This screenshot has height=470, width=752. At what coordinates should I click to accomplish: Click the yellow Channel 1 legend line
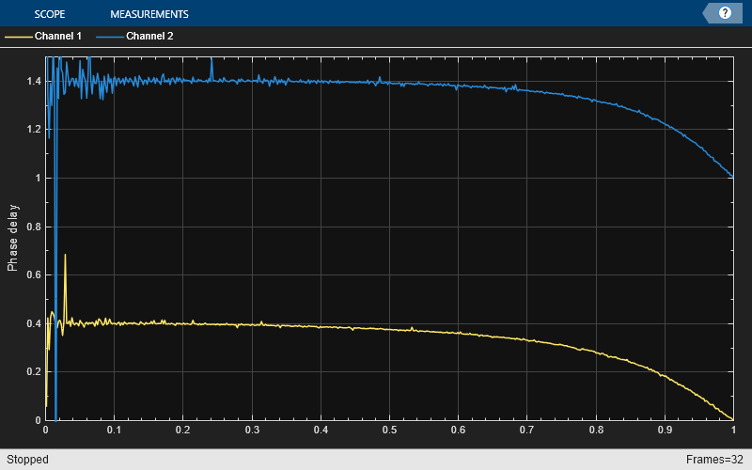click(x=19, y=37)
